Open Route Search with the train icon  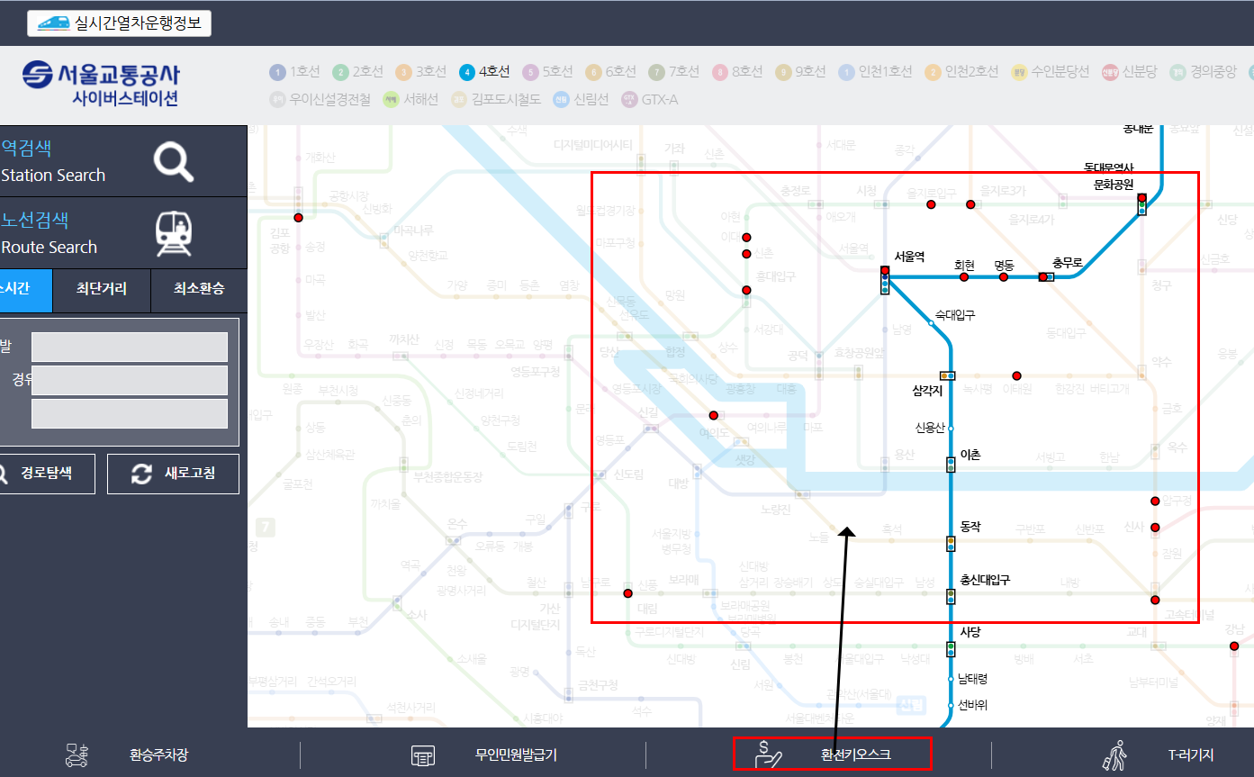tap(173, 233)
